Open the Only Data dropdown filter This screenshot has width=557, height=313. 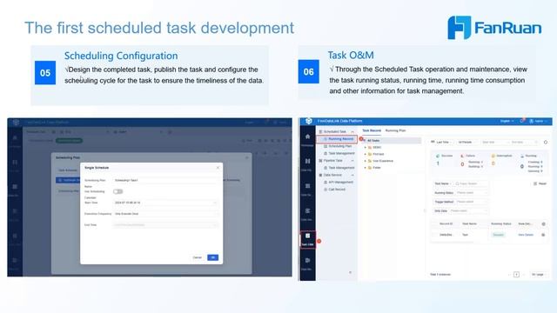click(x=468, y=210)
